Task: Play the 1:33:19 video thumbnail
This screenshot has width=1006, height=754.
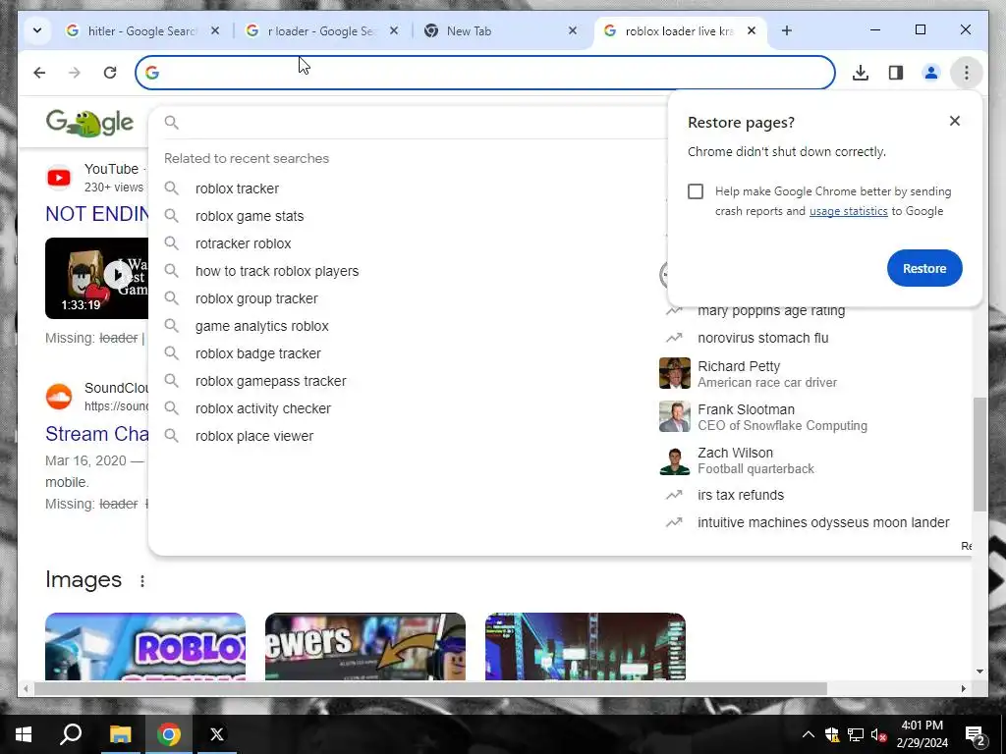Action: (97, 278)
